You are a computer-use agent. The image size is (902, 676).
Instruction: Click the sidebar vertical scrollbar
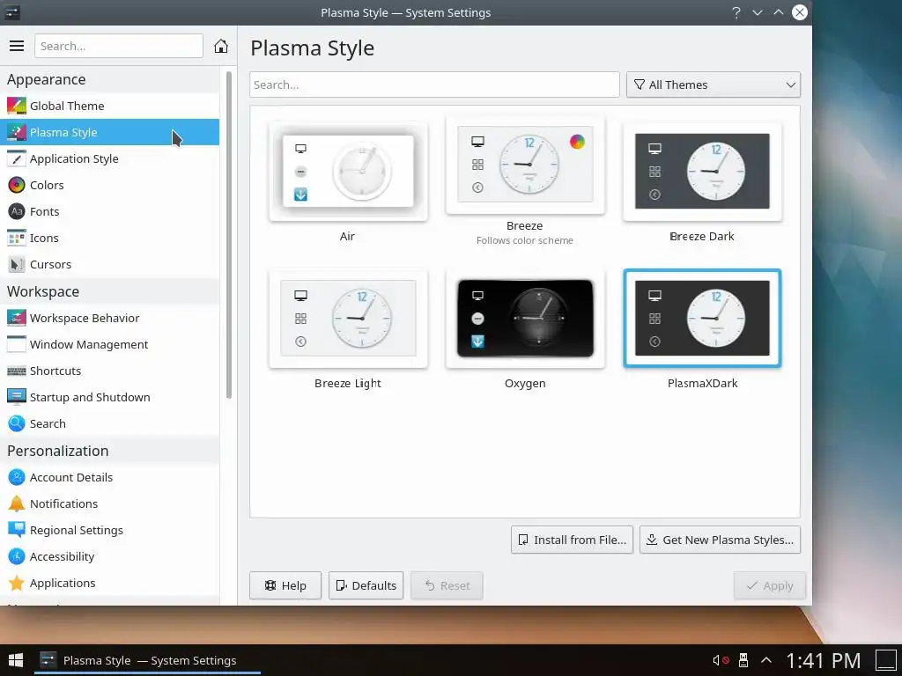point(229,236)
